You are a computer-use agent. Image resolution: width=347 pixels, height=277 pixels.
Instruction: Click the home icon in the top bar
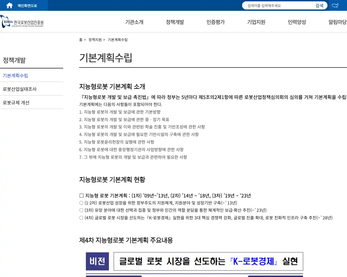pos(9,5)
